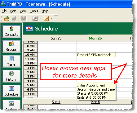This screenshot has width=137, height=113.
Task: Click the 8 AM time slot label
Action: click(x=30, y=46)
